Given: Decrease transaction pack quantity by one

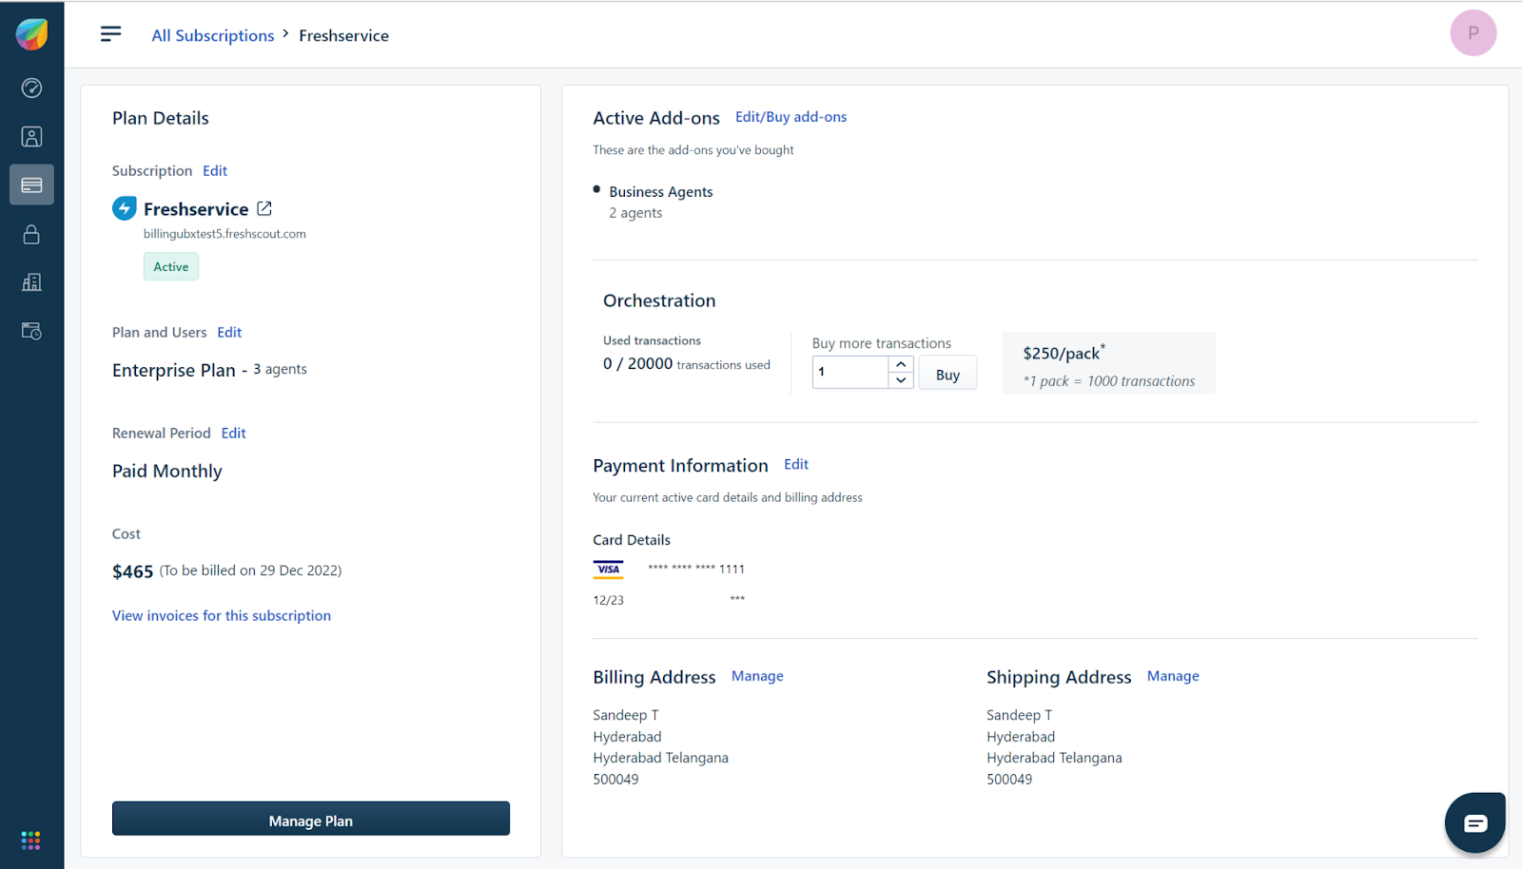Looking at the screenshot, I should 901,380.
